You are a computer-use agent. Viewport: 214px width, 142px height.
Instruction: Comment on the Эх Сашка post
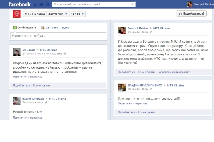(x=41, y=86)
